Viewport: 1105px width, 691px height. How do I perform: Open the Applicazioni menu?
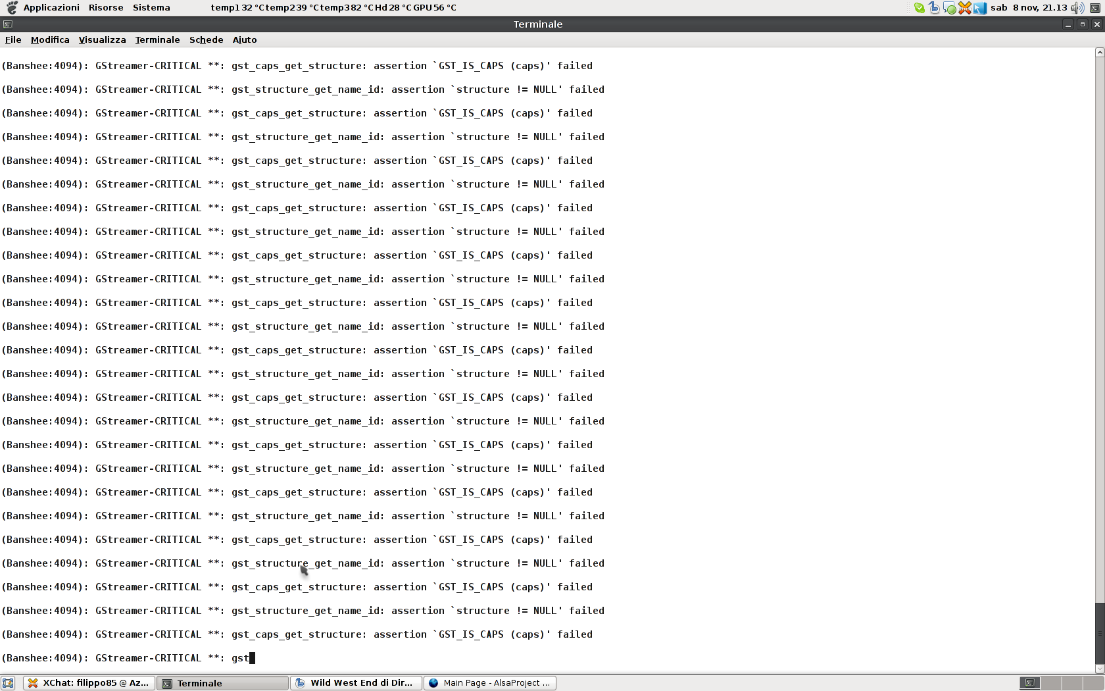51,8
